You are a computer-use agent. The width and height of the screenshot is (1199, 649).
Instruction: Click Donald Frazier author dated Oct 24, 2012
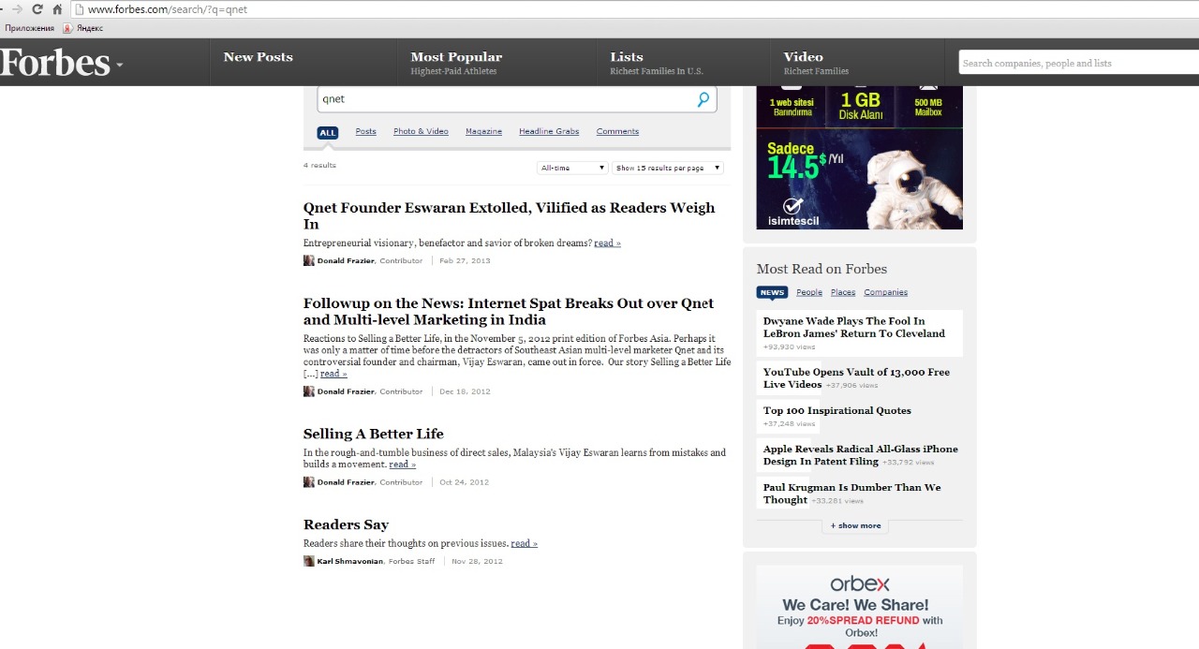tap(346, 482)
